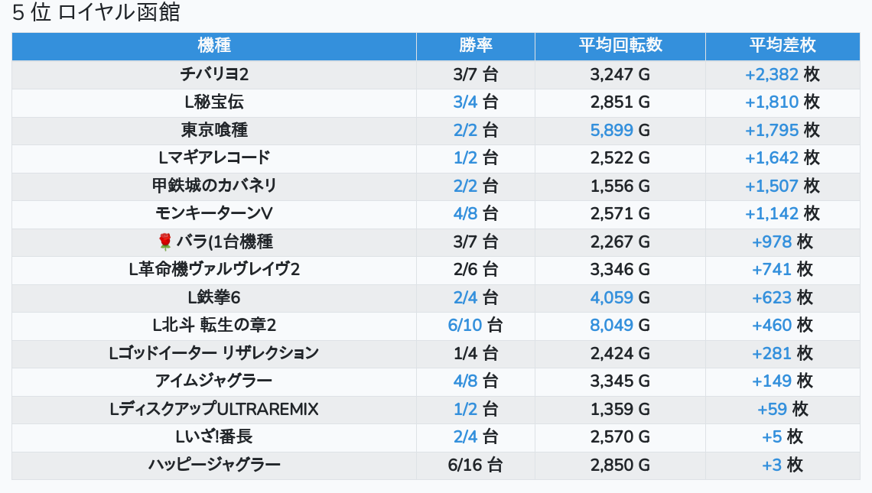Open L革命機ヴァルヴレイヴ2 entry
This screenshot has height=493, width=872.
214,270
